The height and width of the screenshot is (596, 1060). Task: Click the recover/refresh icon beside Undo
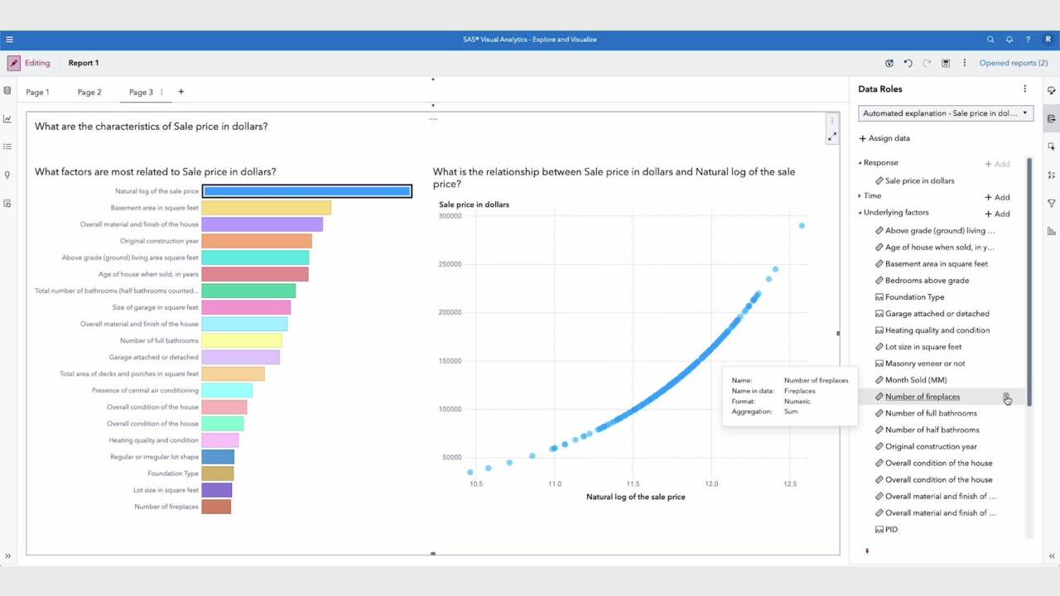click(x=889, y=63)
